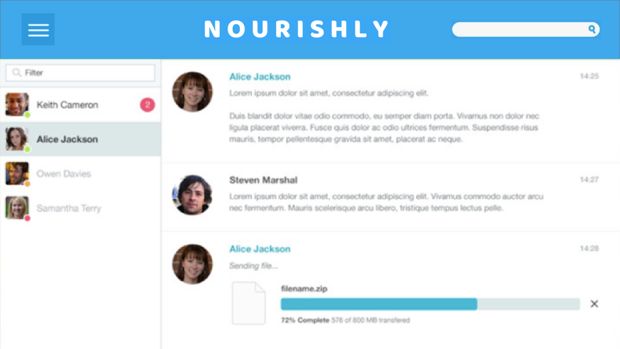Image resolution: width=620 pixels, height=349 pixels.
Task: Click the Steven Marshal sender name
Action: pos(263,180)
